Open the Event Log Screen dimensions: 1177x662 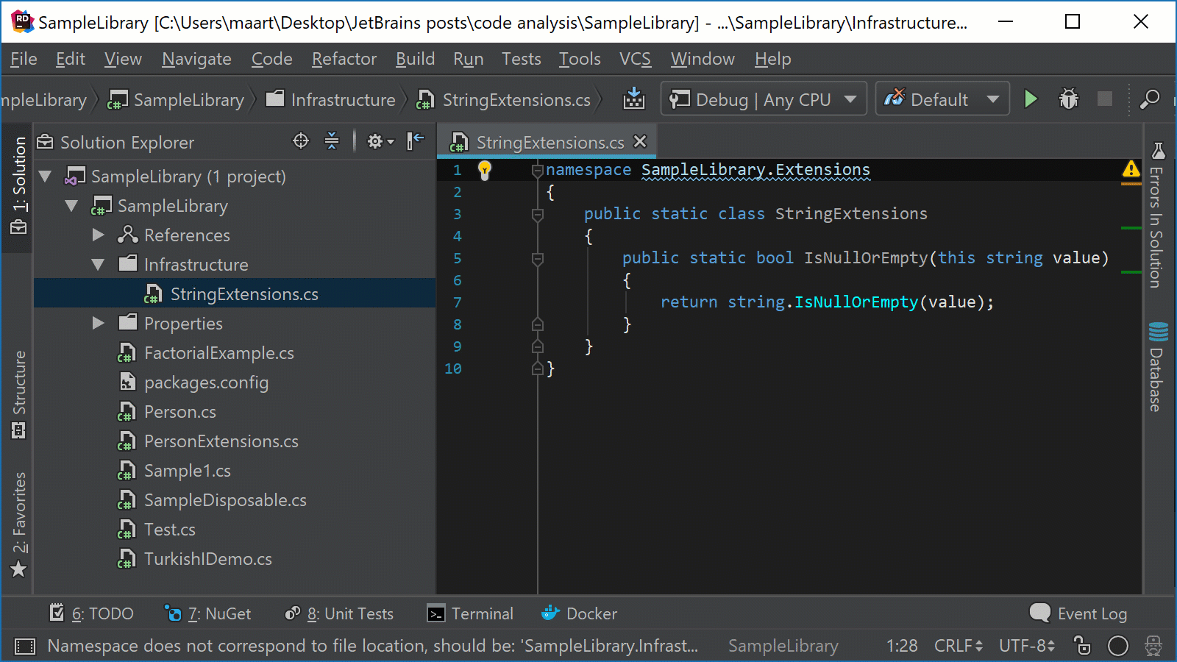[x=1078, y=613]
